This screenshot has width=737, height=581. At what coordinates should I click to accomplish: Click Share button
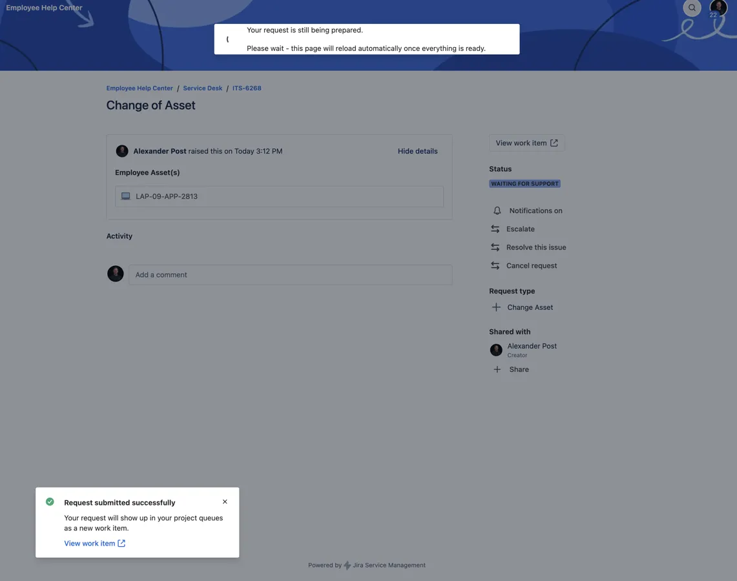[511, 370]
